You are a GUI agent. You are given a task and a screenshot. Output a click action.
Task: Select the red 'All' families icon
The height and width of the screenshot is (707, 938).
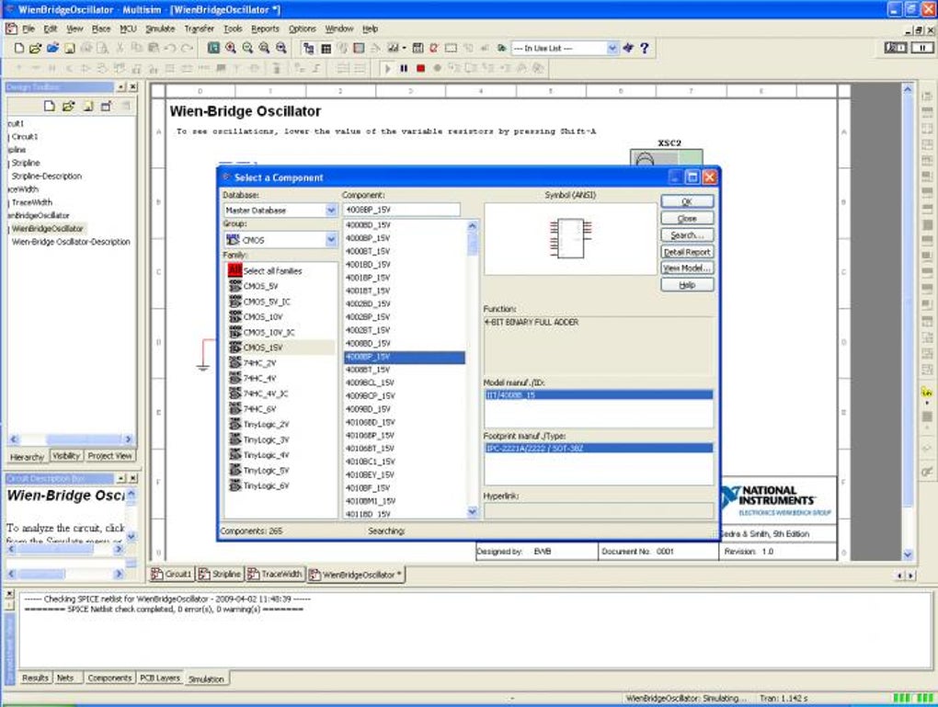pyautogui.click(x=235, y=270)
